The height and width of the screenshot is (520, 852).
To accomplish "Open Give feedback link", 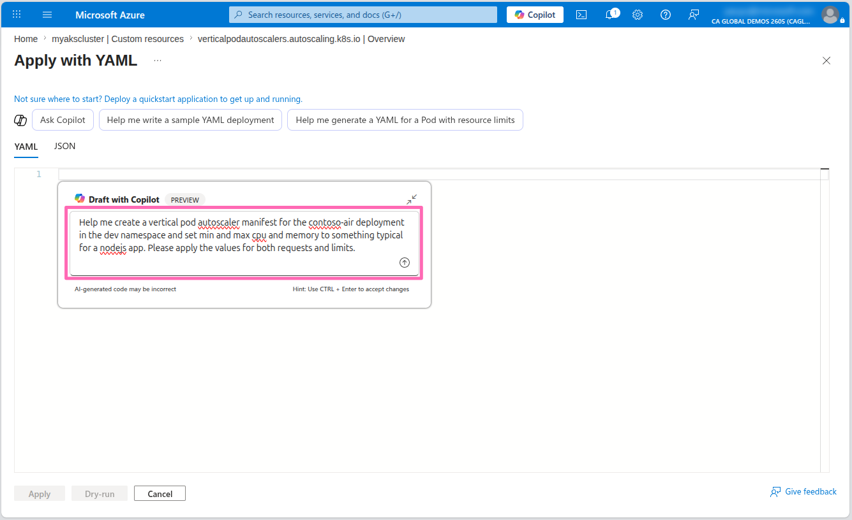I will [x=803, y=492].
